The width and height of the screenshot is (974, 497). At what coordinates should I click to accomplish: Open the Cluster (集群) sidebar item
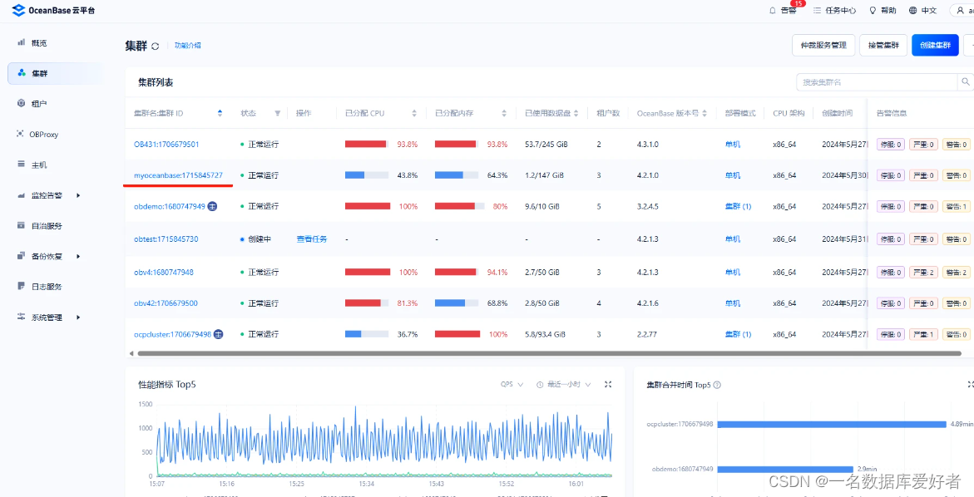[55, 73]
